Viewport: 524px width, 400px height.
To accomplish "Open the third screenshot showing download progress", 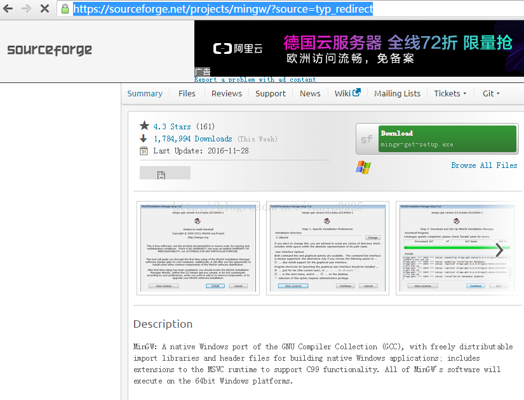I will [x=457, y=248].
